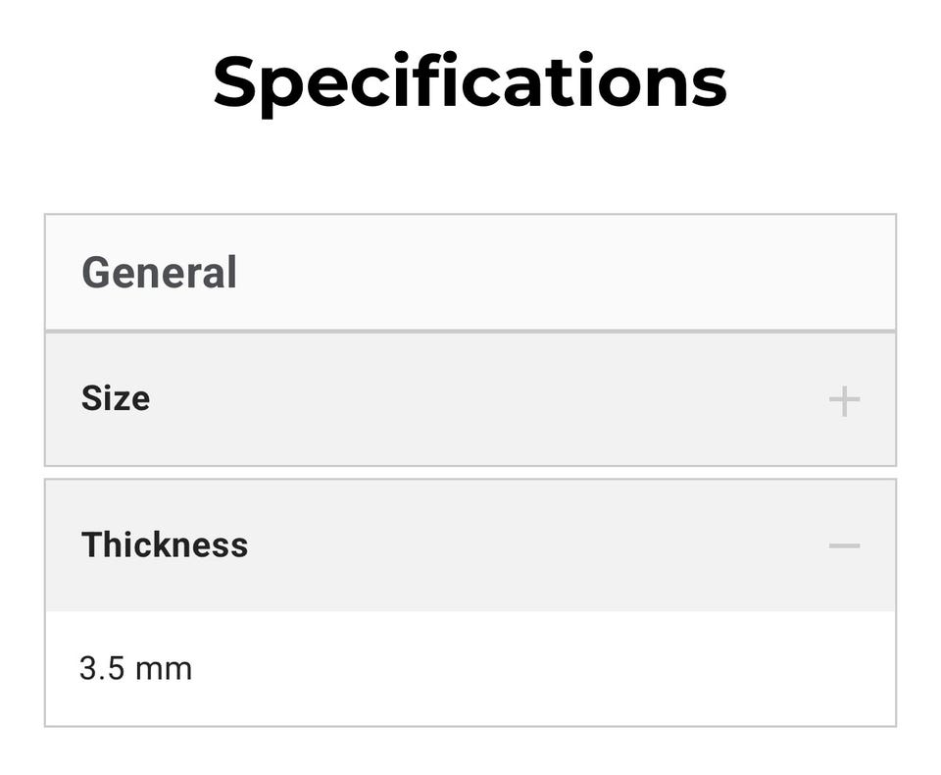Click the Specifications page heading

[x=470, y=82]
